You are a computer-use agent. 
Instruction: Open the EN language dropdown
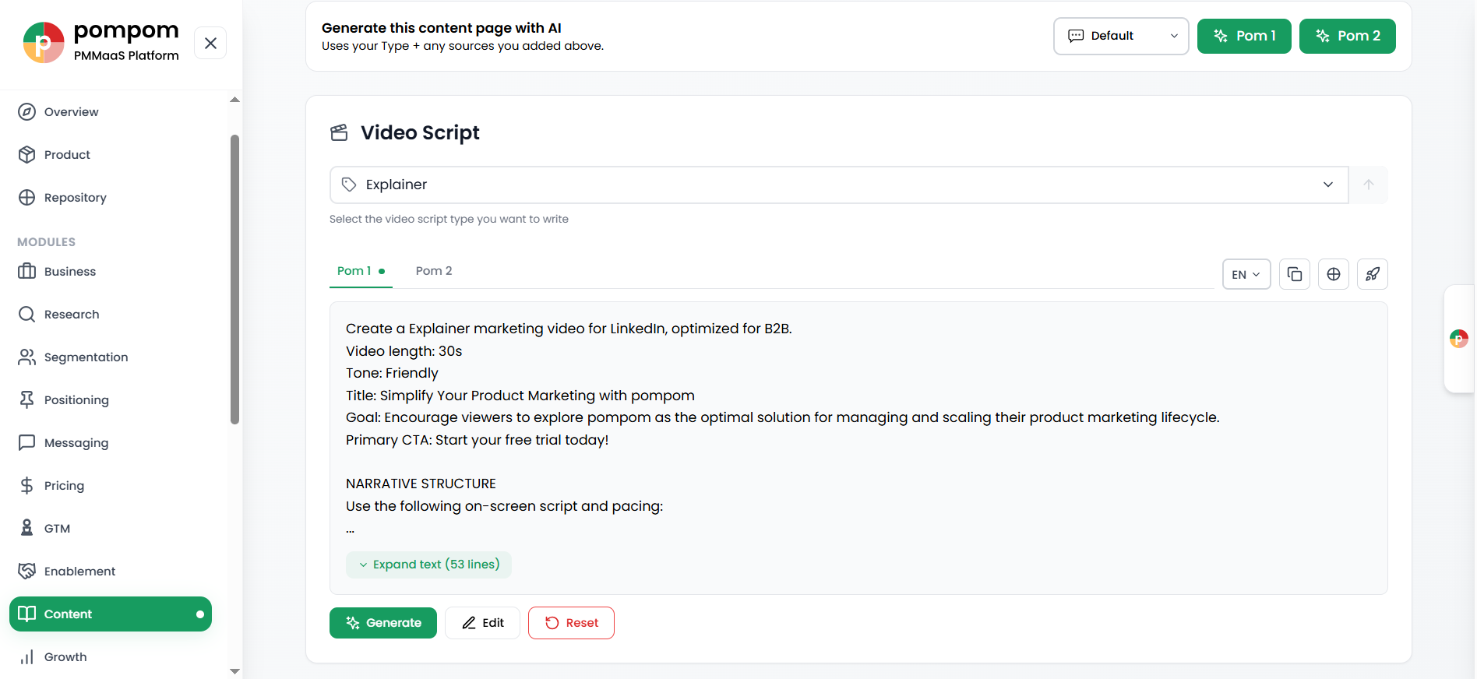(1246, 274)
